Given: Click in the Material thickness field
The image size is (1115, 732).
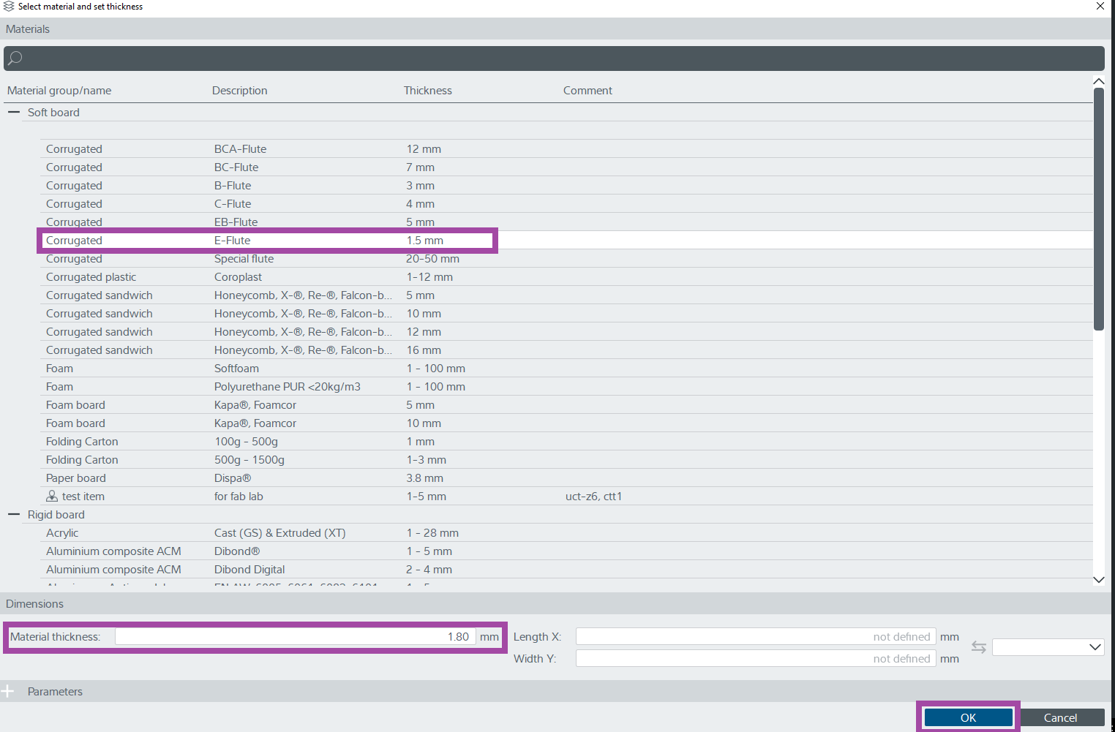Looking at the screenshot, I should [x=295, y=637].
